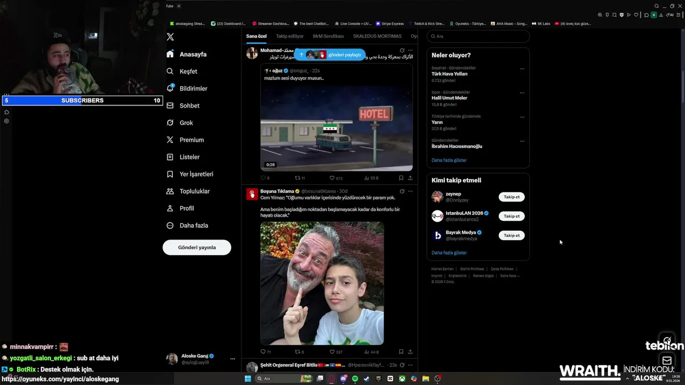Bookmark oğuz's hotel video post
The height and width of the screenshot is (385, 685).
click(401, 178)
